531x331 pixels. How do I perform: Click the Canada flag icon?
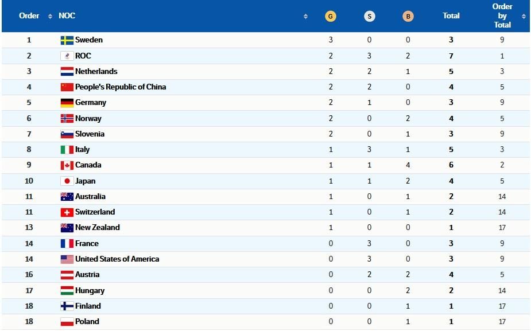(x=67, y=165)
